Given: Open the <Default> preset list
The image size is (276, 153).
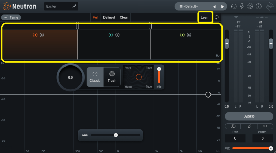Looking at the screenshot, I should pyautogui.click(x=188, y=6).
